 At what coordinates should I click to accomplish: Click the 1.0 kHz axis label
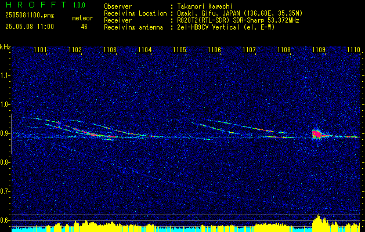(5, 105)
